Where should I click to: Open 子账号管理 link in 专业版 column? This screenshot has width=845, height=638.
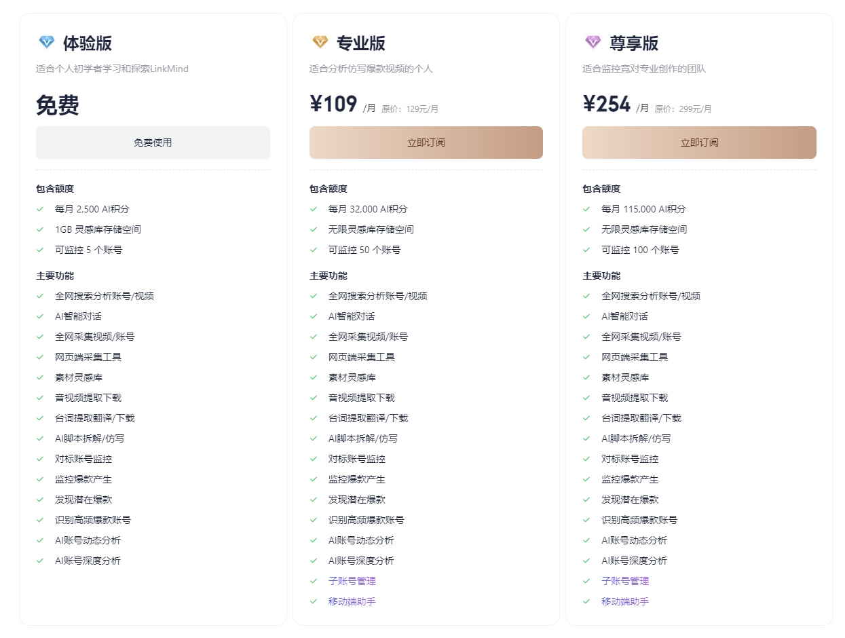click(x=352, y=581)
